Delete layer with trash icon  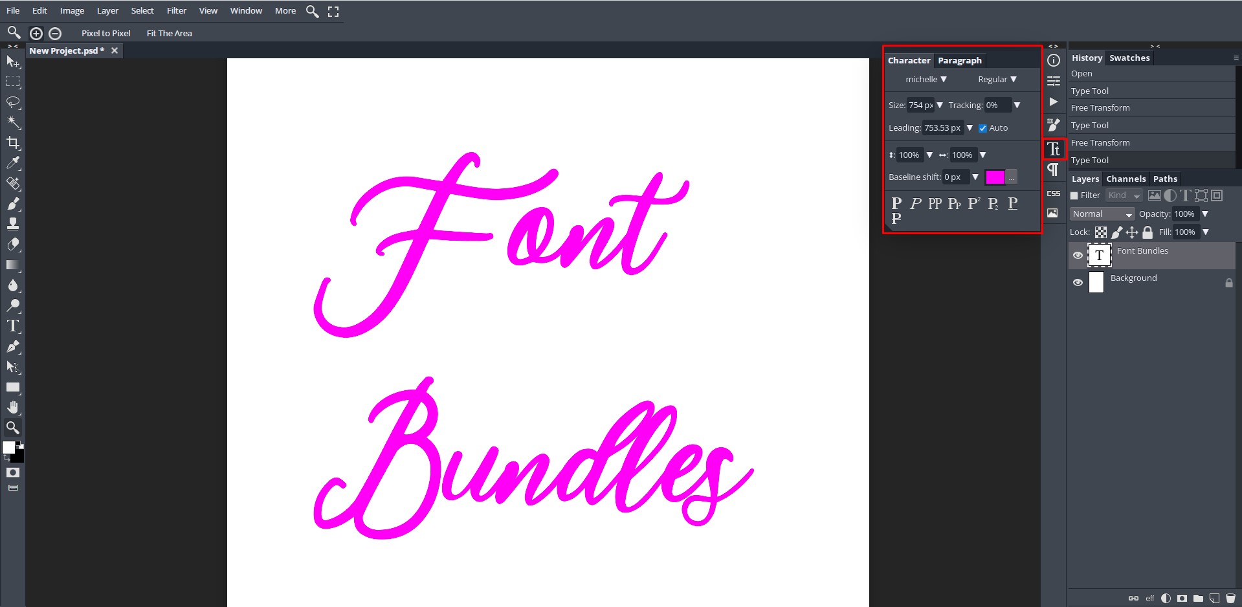(1230, 599)
